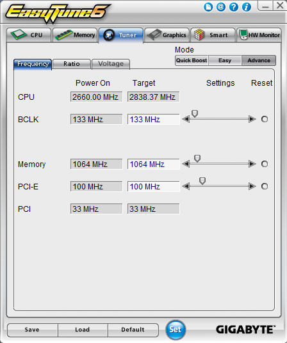Viewport: 287px width, 343px height.
Task: Click the Memory Target field showing 1064 MHz
Action: (154, 164)
